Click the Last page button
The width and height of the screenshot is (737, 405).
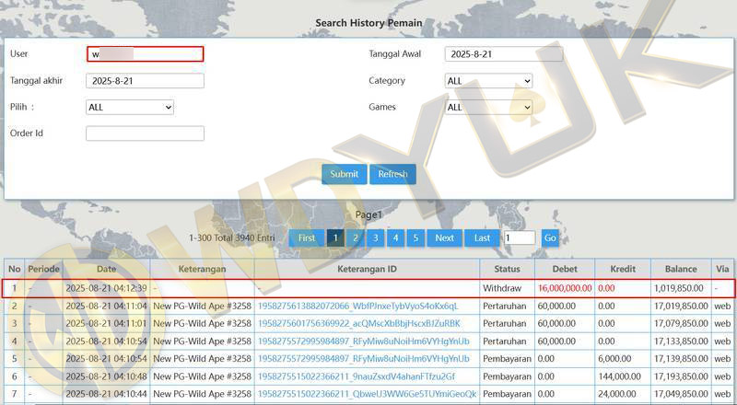pyautogui.click(x=482, y=237)
